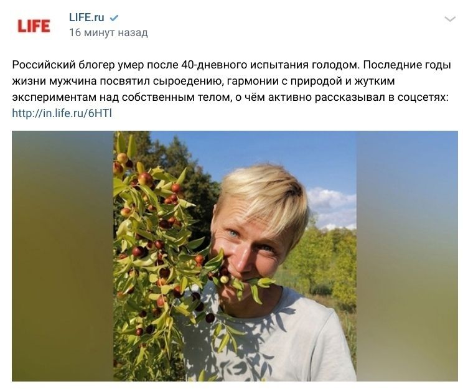Click the blurred left side of the photo
463x389 pixels.
tap(63, 256)
